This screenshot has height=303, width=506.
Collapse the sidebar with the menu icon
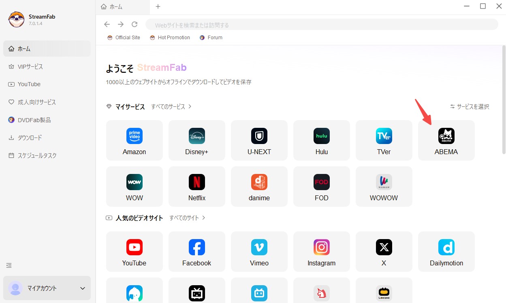[x=9, y=265]
